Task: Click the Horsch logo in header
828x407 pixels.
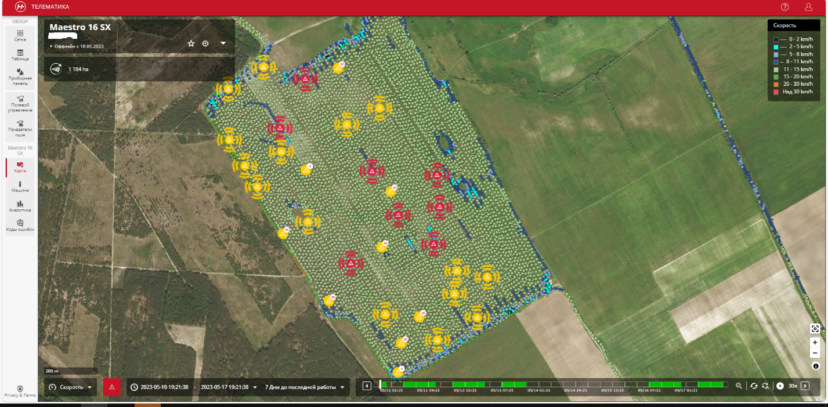Action: (x=21, y=7)
